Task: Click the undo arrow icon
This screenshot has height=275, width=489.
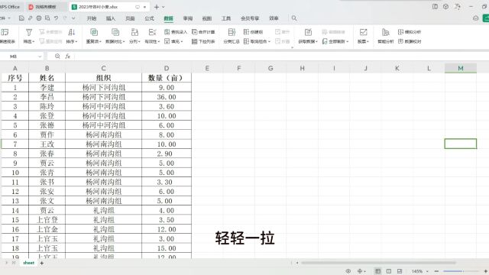Action: pyautogui.click(x=56, y=18)
